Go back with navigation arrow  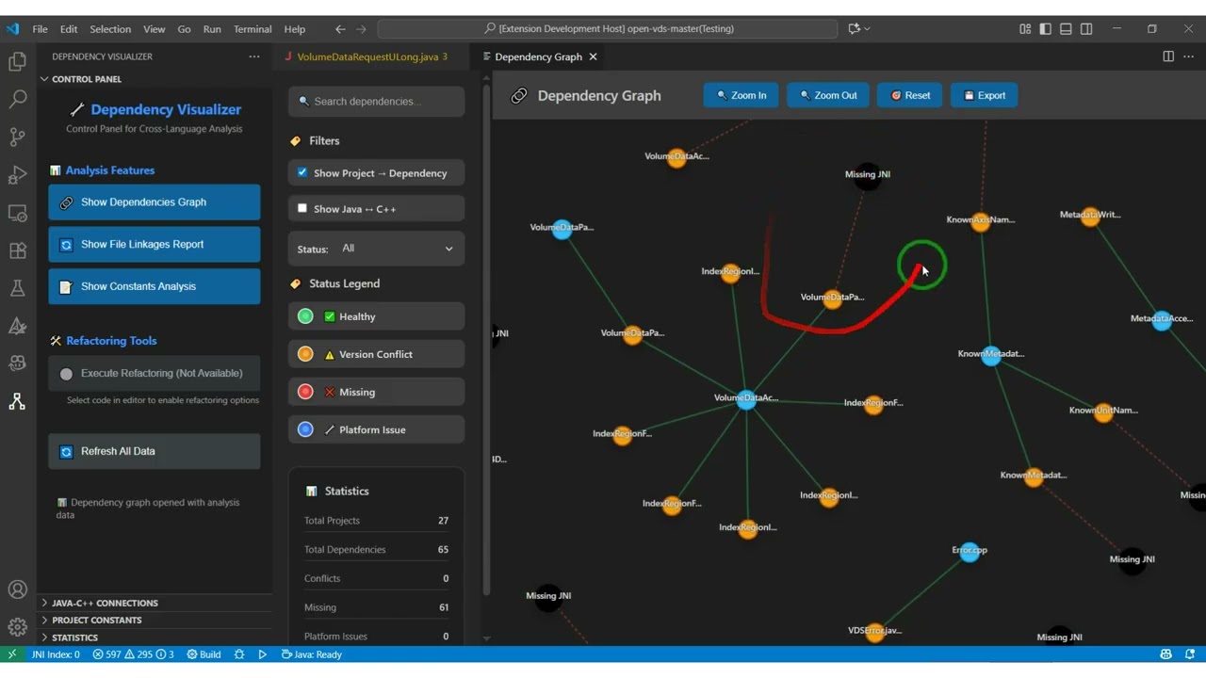pyautogui.click(x=340, y=29)
